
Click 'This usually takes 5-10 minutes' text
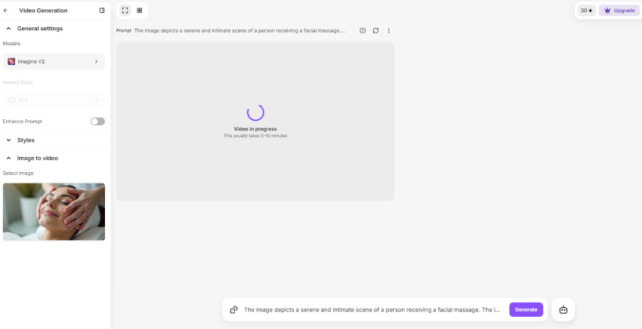[x=255, y=136]
